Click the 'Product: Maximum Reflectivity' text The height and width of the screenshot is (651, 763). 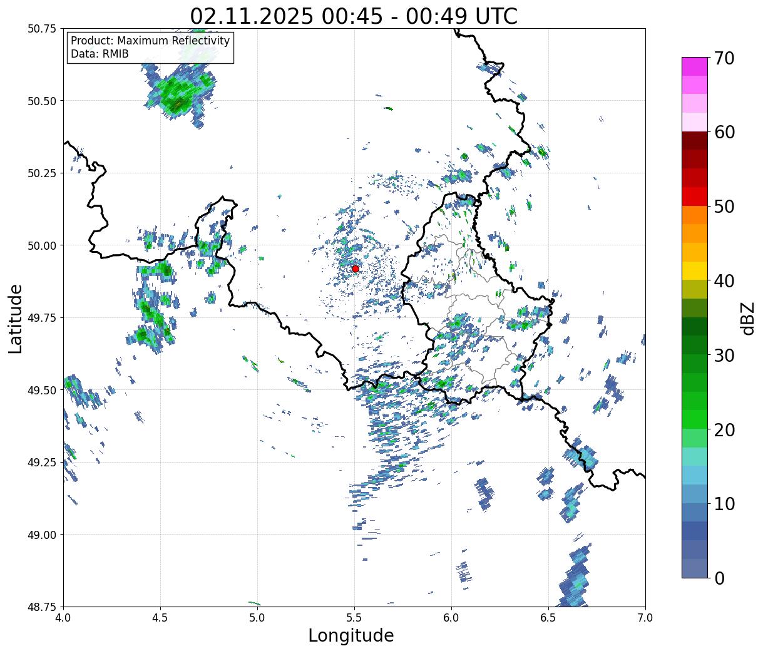(150, 41)
